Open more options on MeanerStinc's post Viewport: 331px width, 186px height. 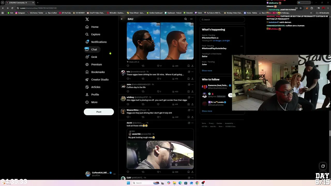[192, 110]
